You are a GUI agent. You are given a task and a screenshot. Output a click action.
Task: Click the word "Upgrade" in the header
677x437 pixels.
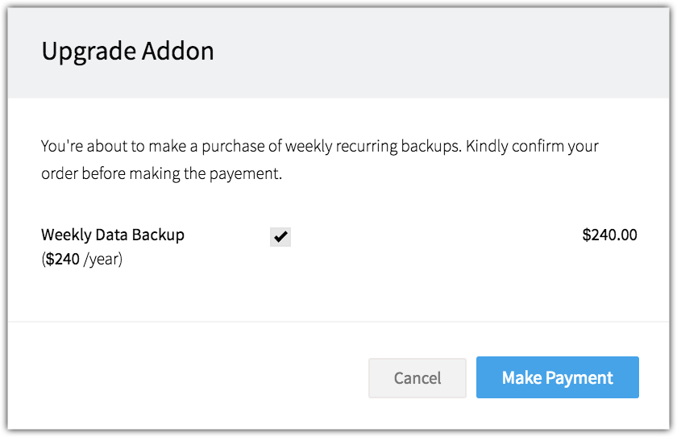pos(89,52)
